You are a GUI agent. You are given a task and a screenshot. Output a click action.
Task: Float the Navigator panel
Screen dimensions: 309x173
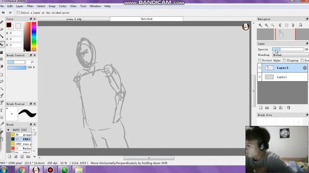click(x=307, y=19)
